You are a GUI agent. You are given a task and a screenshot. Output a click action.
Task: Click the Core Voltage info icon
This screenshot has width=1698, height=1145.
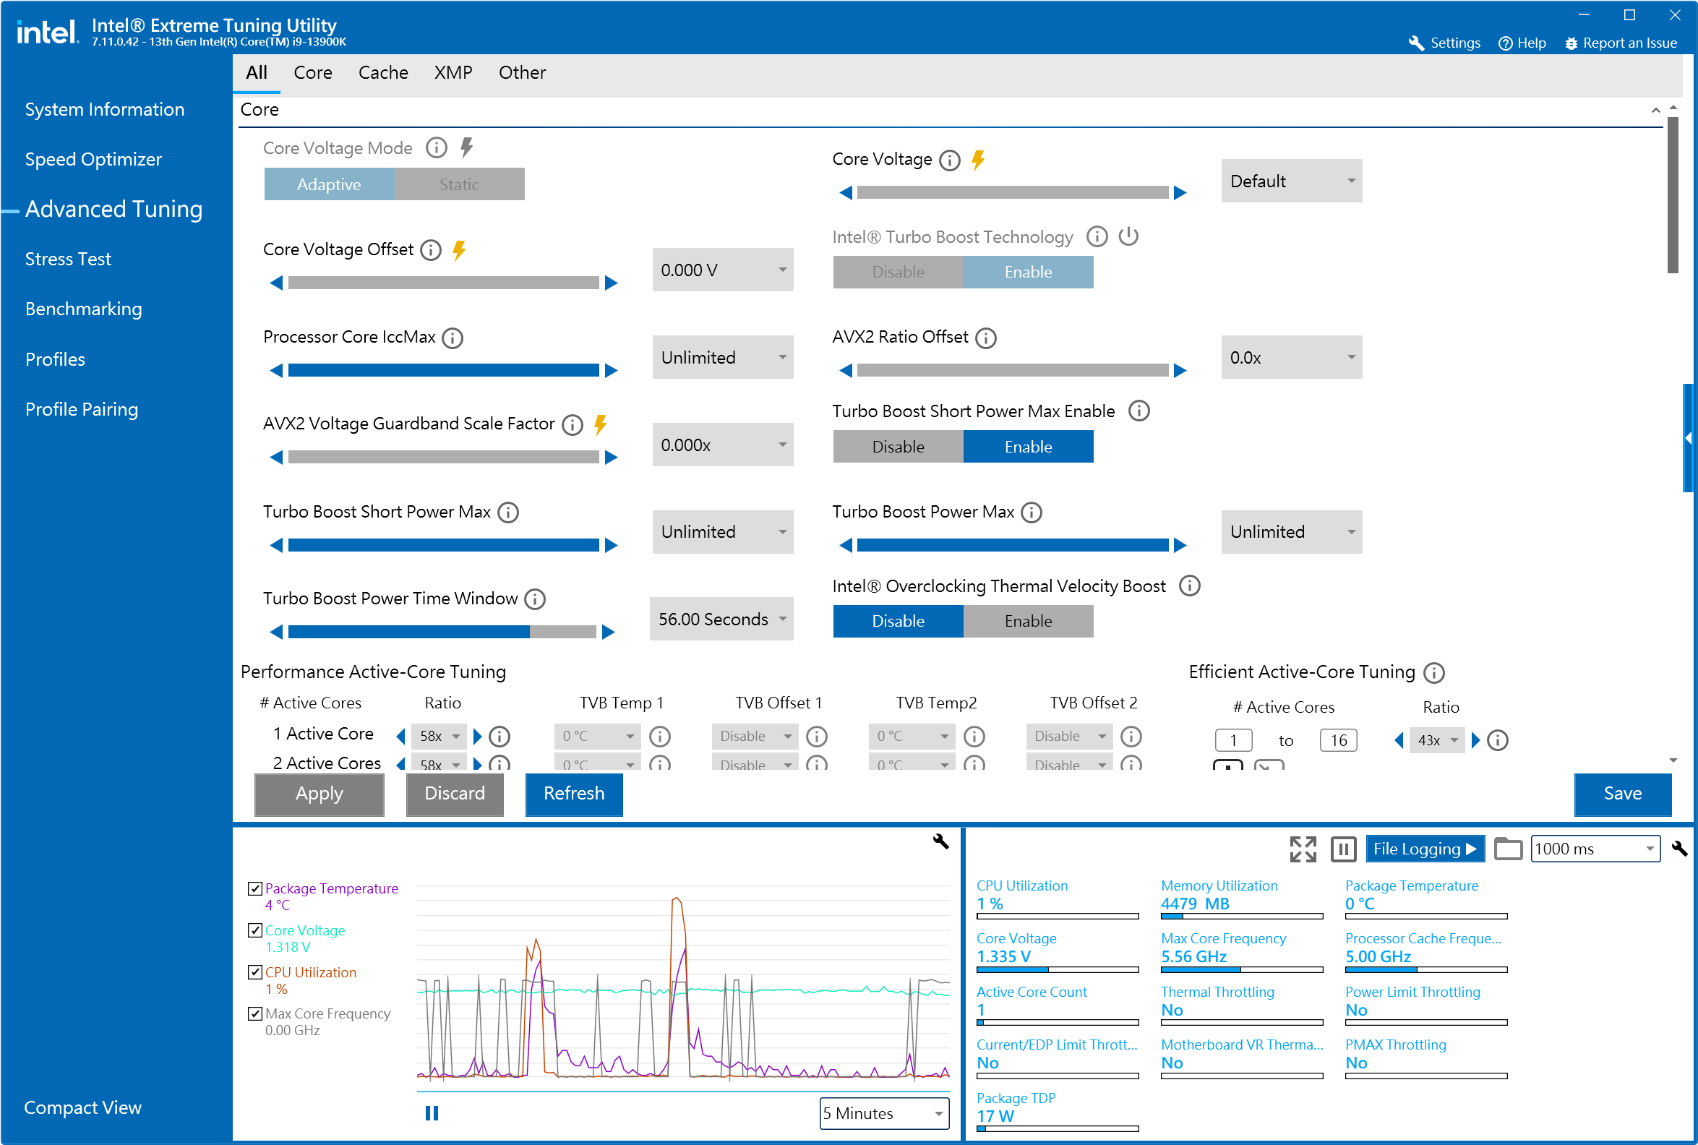click(x=949, y=160)
